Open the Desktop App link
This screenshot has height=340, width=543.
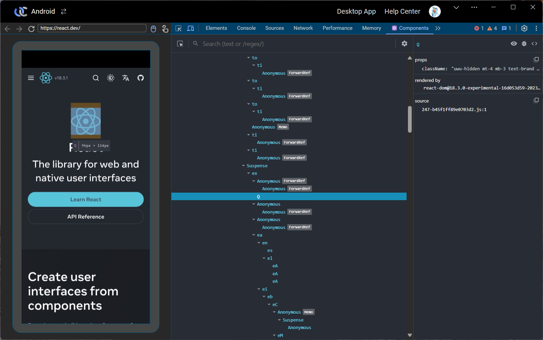point(356,11)
